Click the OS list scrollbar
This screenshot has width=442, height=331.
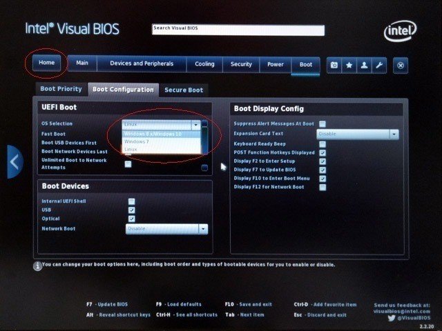pyautogui.click(x=204, y=141)
